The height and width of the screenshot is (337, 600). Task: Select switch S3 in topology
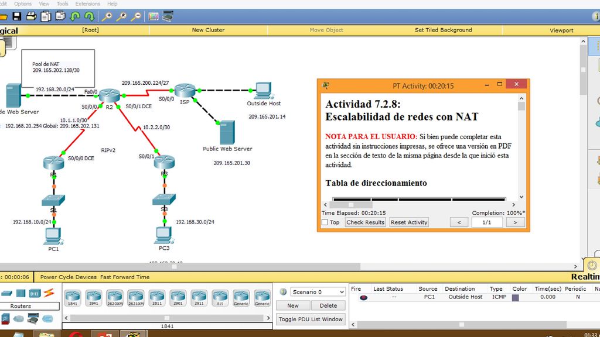164,199
